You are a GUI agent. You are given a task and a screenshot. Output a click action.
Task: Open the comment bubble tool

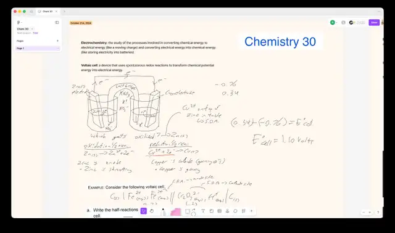[235, 211]
